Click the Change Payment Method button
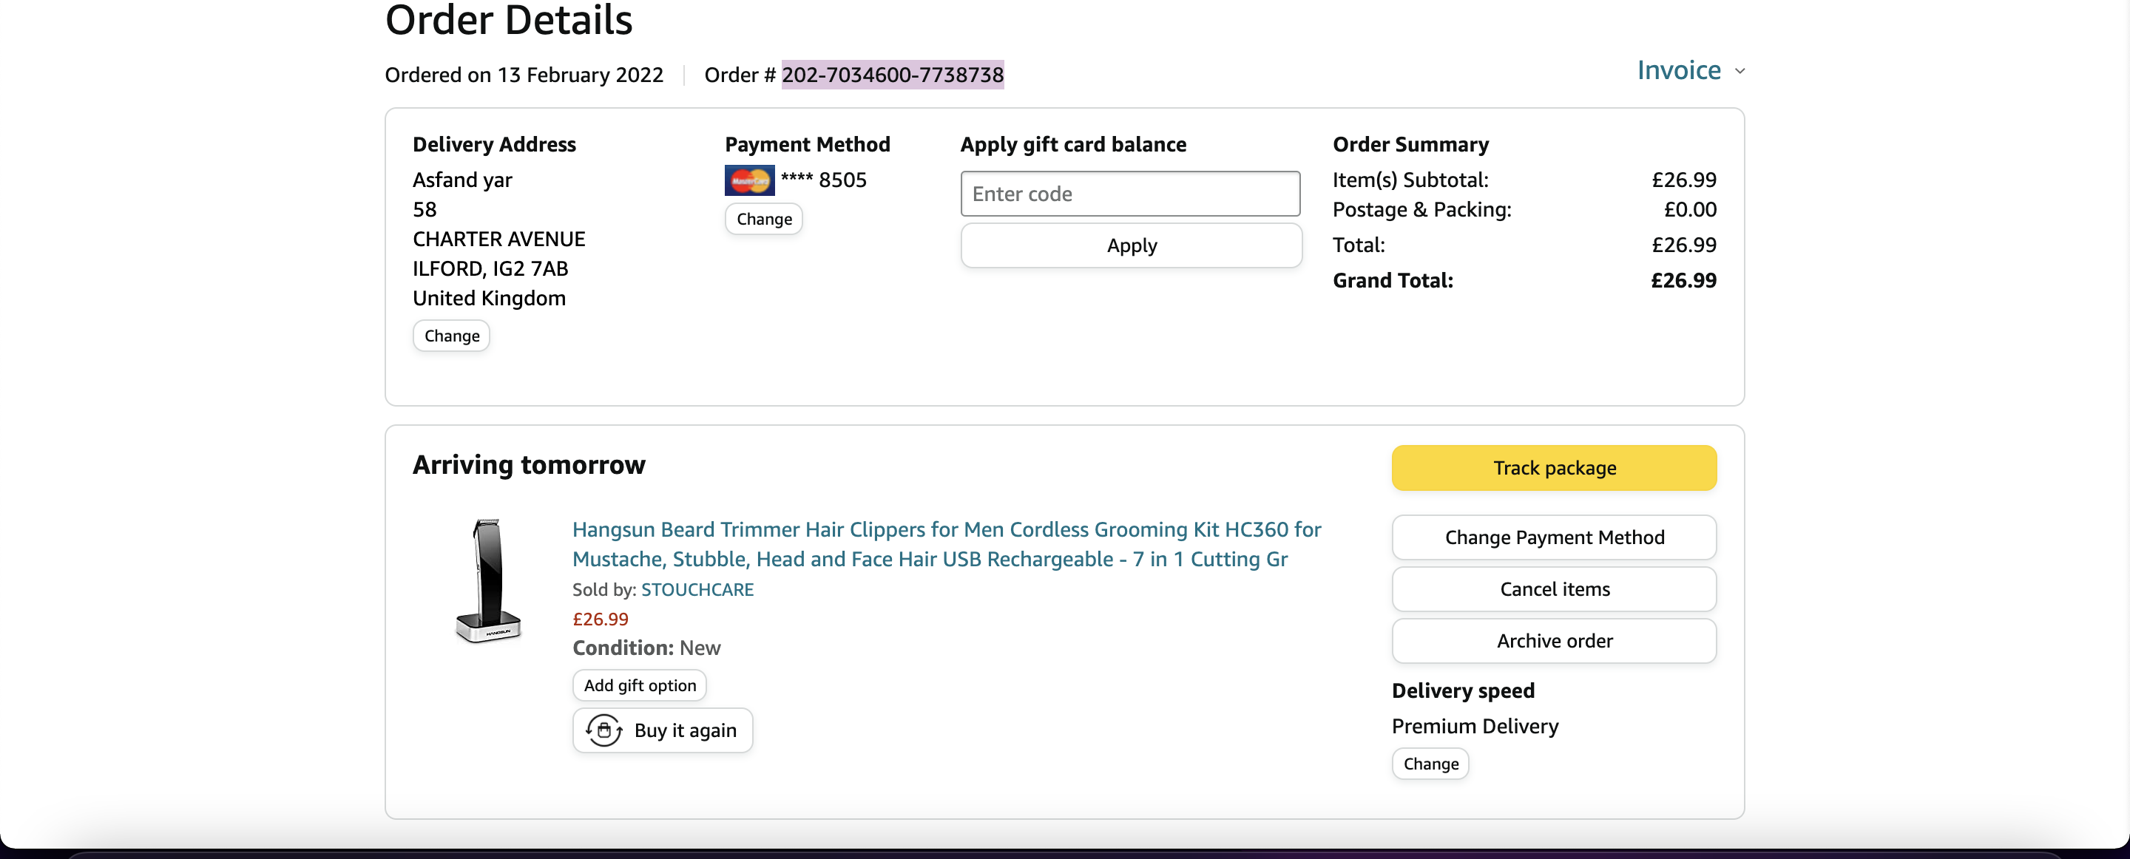 [x=1554, y=537]
